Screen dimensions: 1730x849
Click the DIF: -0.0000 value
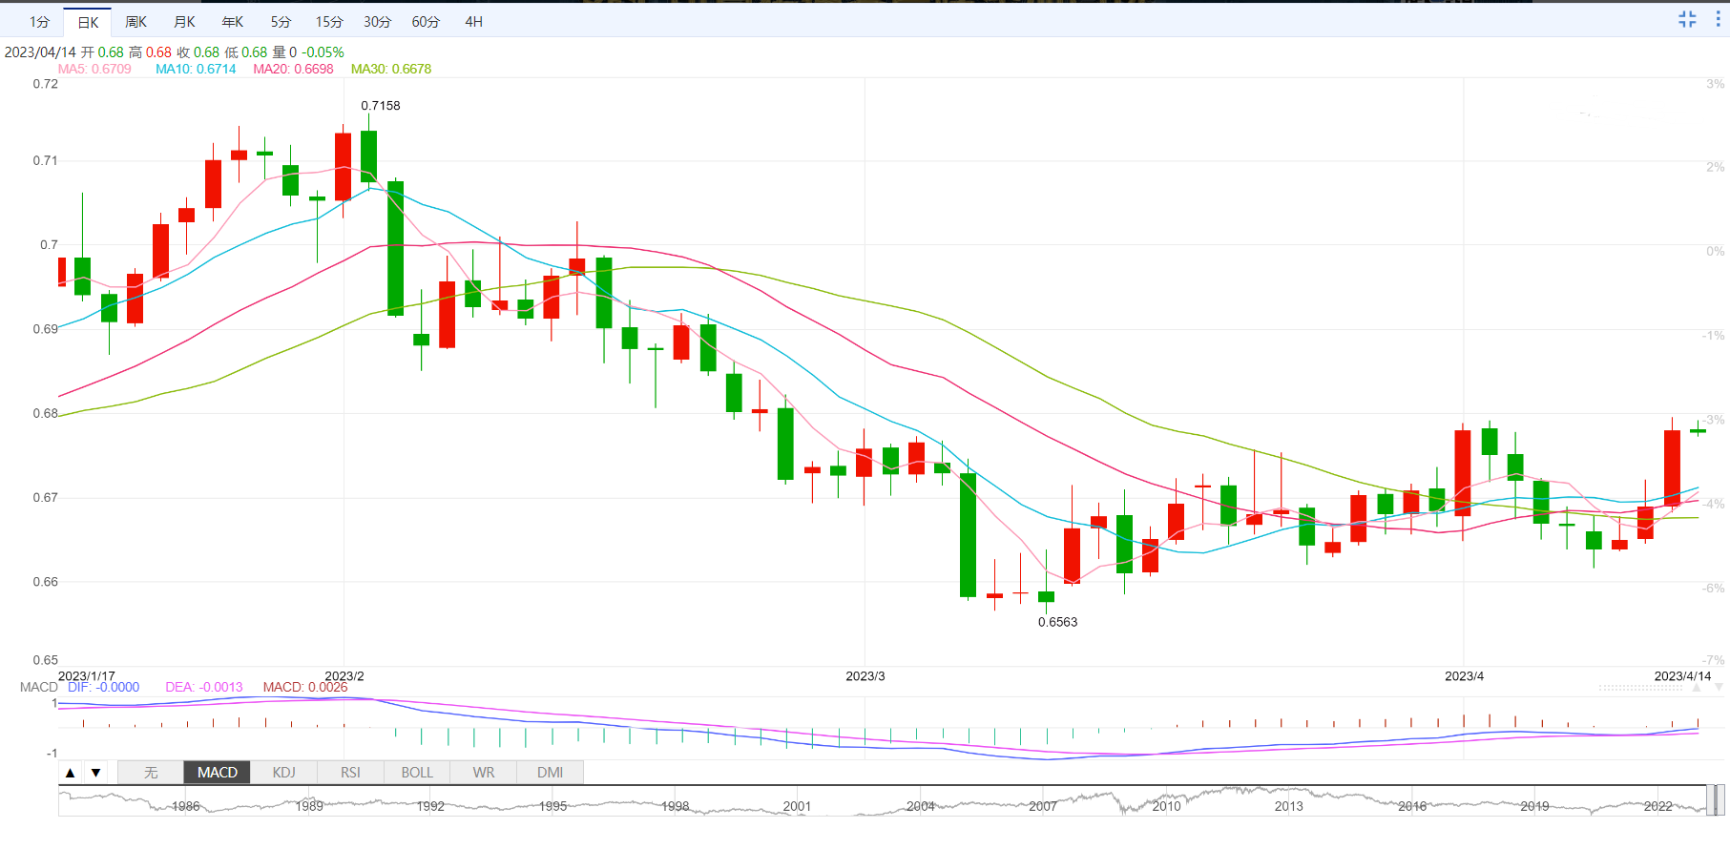point(103,687)
